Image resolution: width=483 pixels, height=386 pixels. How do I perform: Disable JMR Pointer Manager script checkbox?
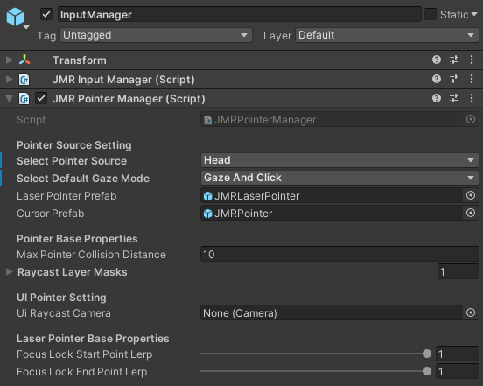point(41,99)
